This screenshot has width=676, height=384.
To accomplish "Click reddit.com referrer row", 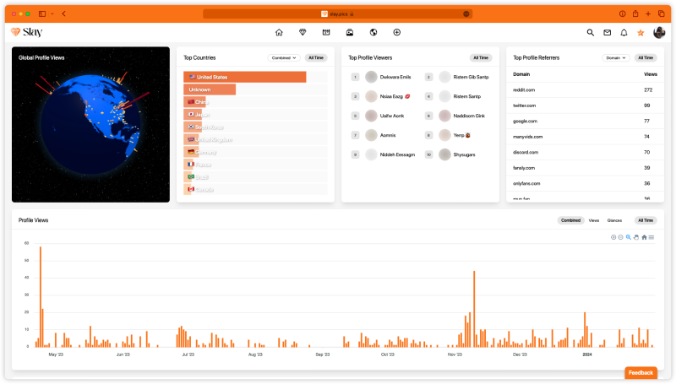I will (x=585, y=90).
